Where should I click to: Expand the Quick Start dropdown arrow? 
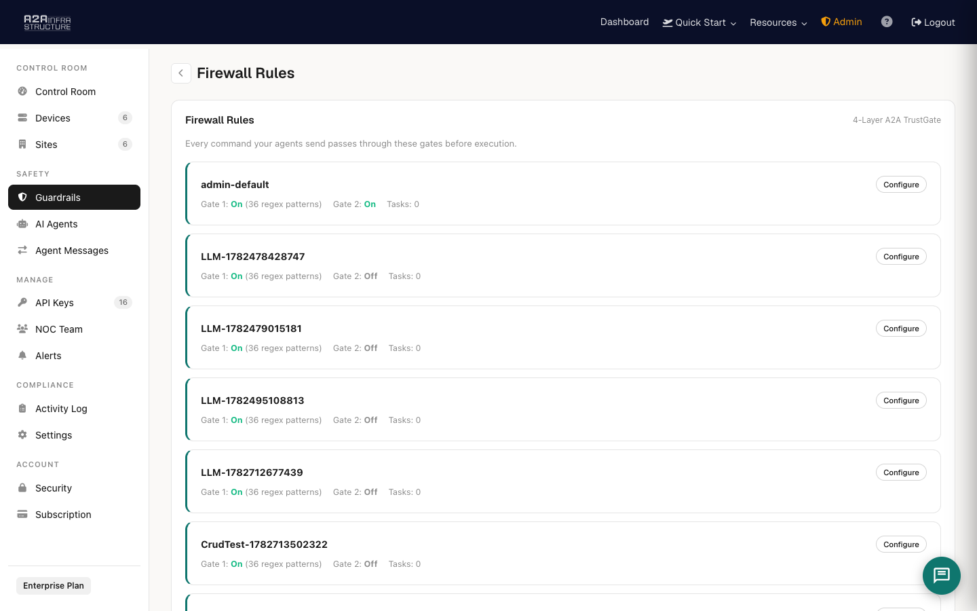point(733,23)
